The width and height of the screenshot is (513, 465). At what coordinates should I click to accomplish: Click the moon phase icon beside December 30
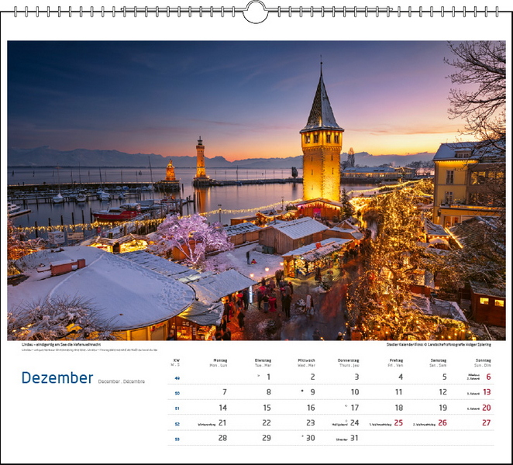click(301, 437)
